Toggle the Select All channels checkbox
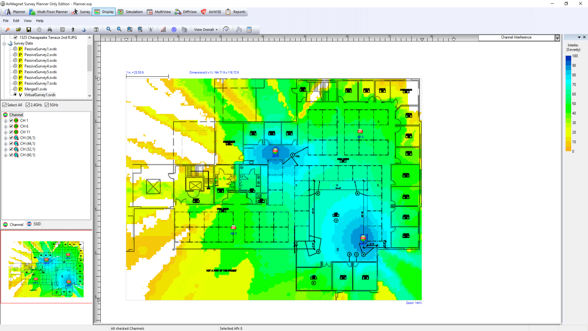The width and height of the screenshot is (588, 331). (4, 105)
